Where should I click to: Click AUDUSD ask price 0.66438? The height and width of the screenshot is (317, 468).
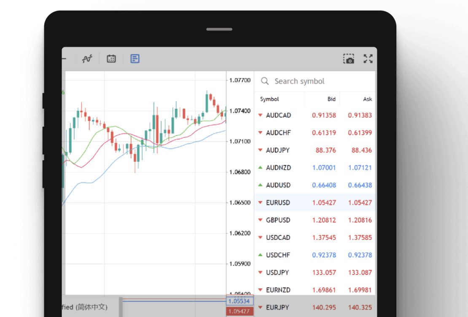[360, 185]
